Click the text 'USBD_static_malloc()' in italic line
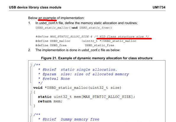This screenshot has height=122, width=176. 54,28
